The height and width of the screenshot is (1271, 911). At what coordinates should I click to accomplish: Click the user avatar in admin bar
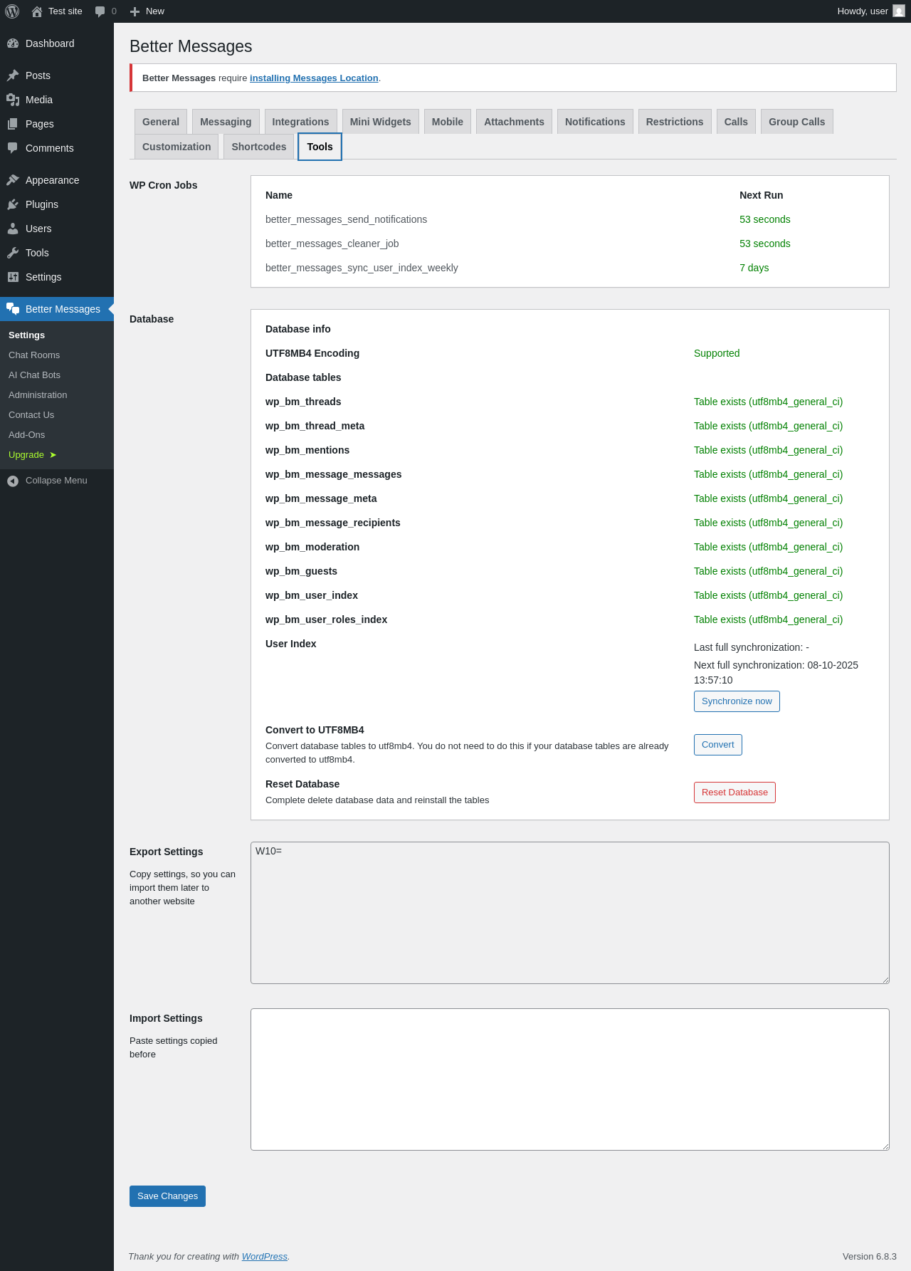[x=899, y=11]
